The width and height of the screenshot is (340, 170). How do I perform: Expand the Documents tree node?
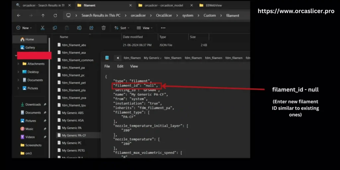pos(18,80)
